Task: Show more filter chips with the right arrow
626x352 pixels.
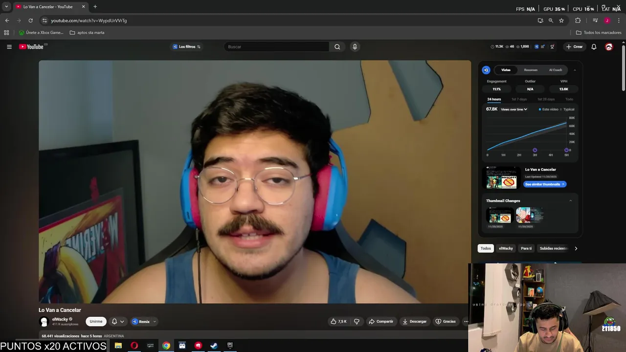Action: click(576, 248)
